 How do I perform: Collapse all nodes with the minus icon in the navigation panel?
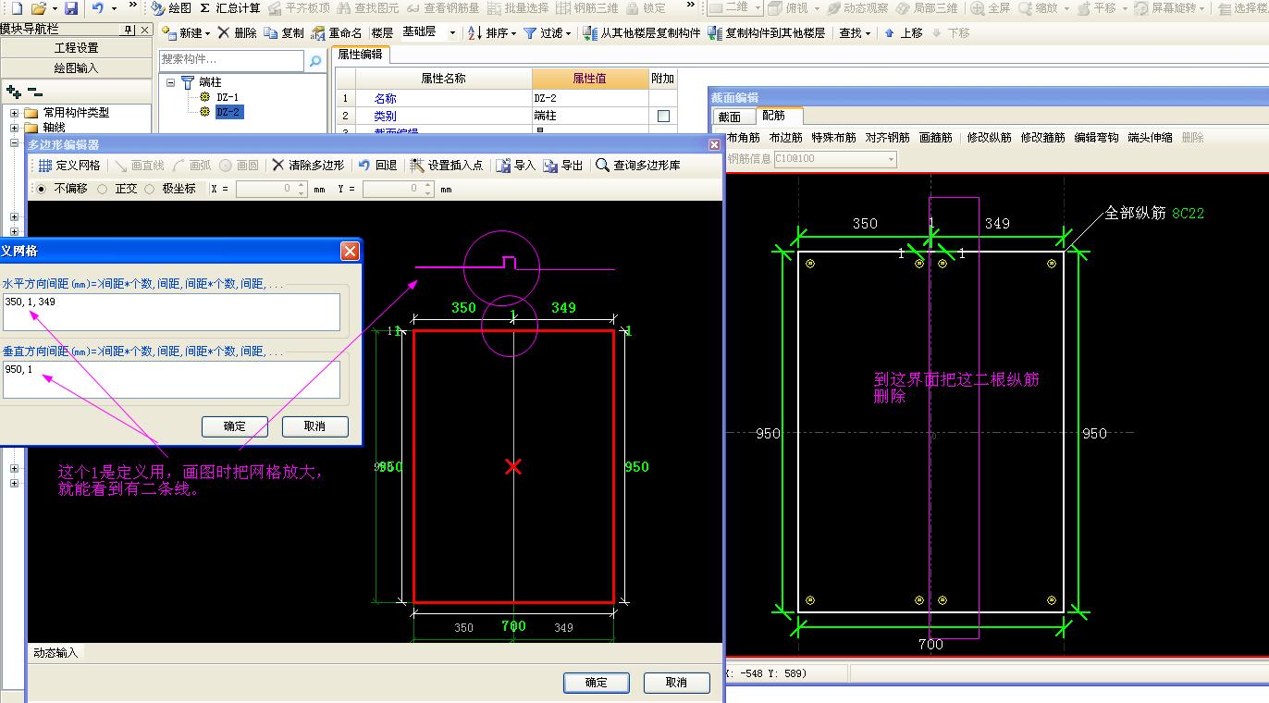pos(35,92)
